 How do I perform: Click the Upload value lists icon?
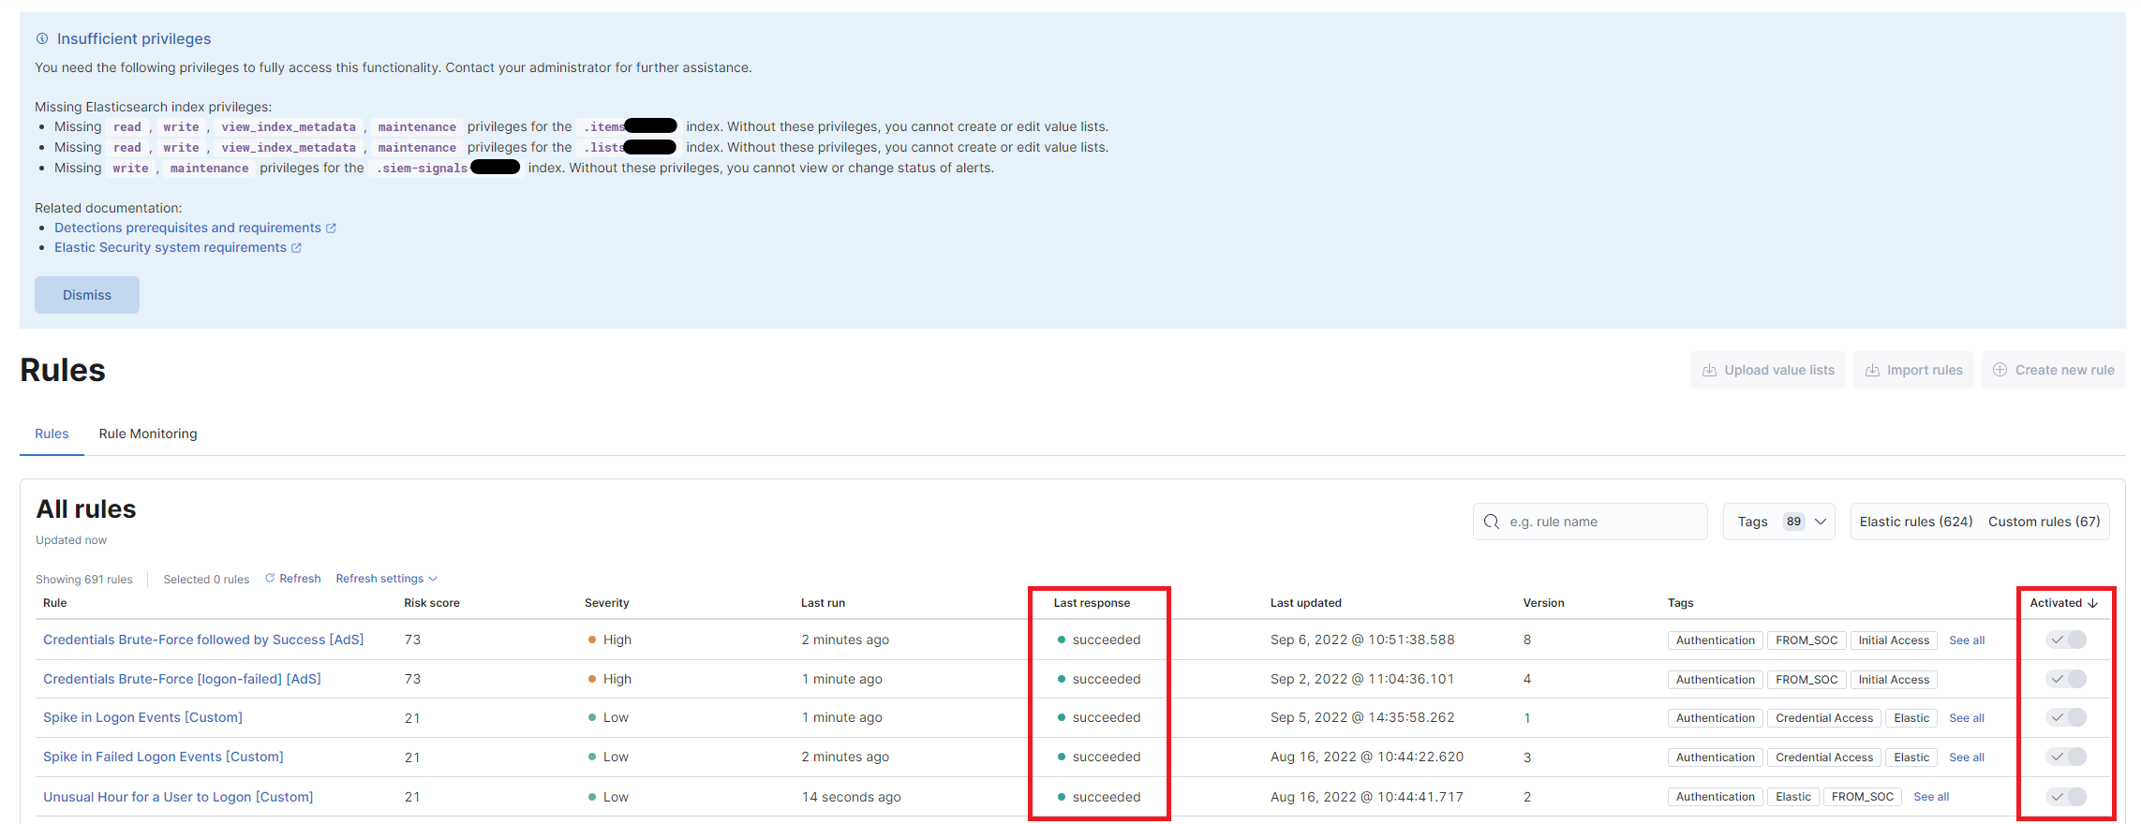pyautogui.click(x=1709, y=370)
